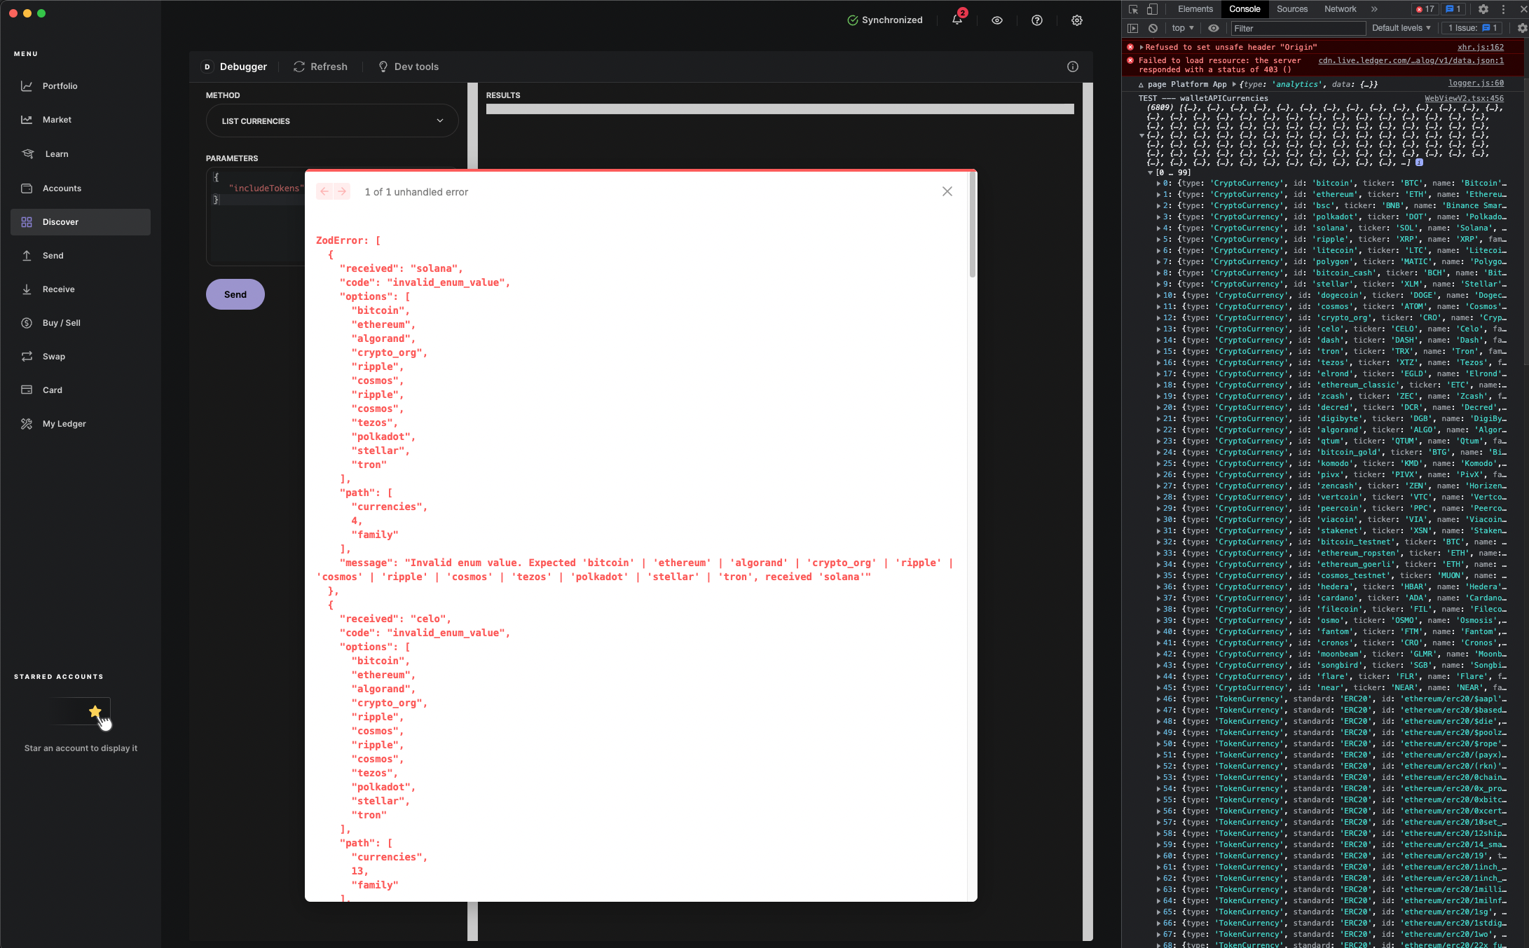Open the Portfolio section
This screenshot has height=948, width=1529.
pos(58,85)
